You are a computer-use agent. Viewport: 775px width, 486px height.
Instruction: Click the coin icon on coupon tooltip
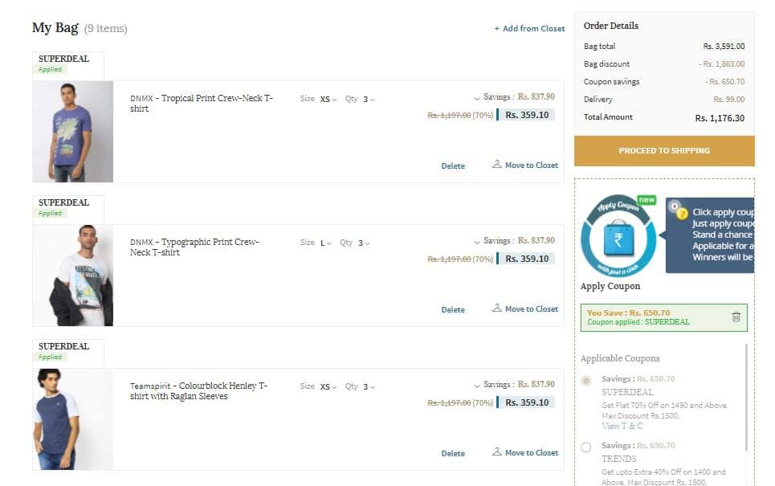(x=678, y=210)
